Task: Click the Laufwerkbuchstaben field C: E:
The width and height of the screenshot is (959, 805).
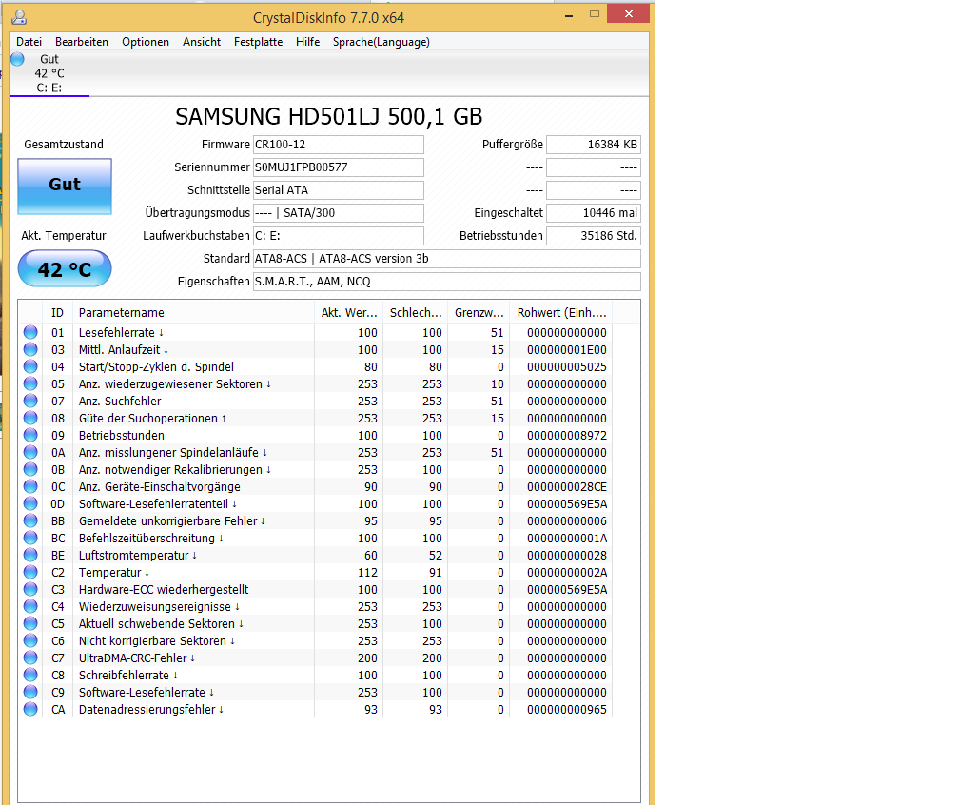Action: 339,236
